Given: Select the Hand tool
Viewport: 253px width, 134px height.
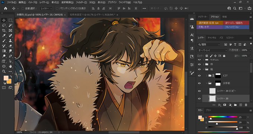Looking at the screenshot, I should coord(10,66).
